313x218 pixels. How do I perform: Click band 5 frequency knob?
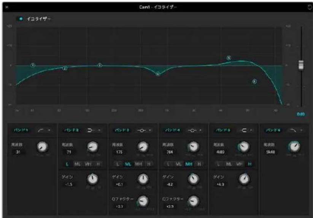pyautogui.click(x=244, y=147)
